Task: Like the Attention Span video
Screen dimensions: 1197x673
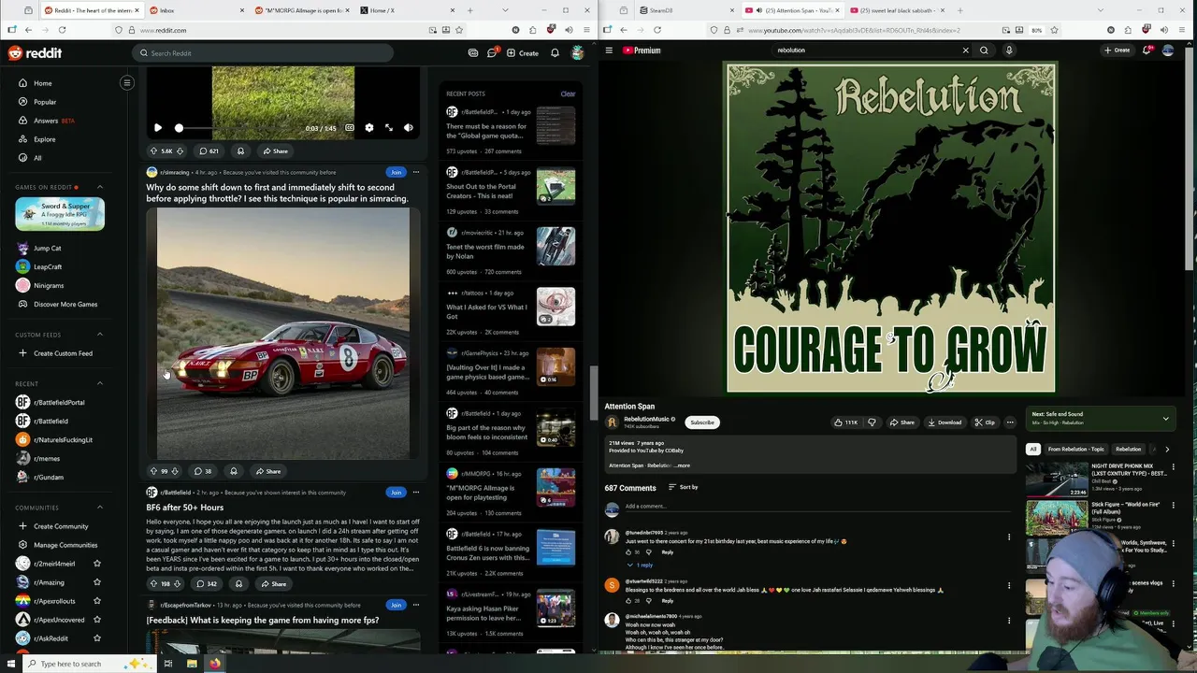Action: click(x=844, y=422)
